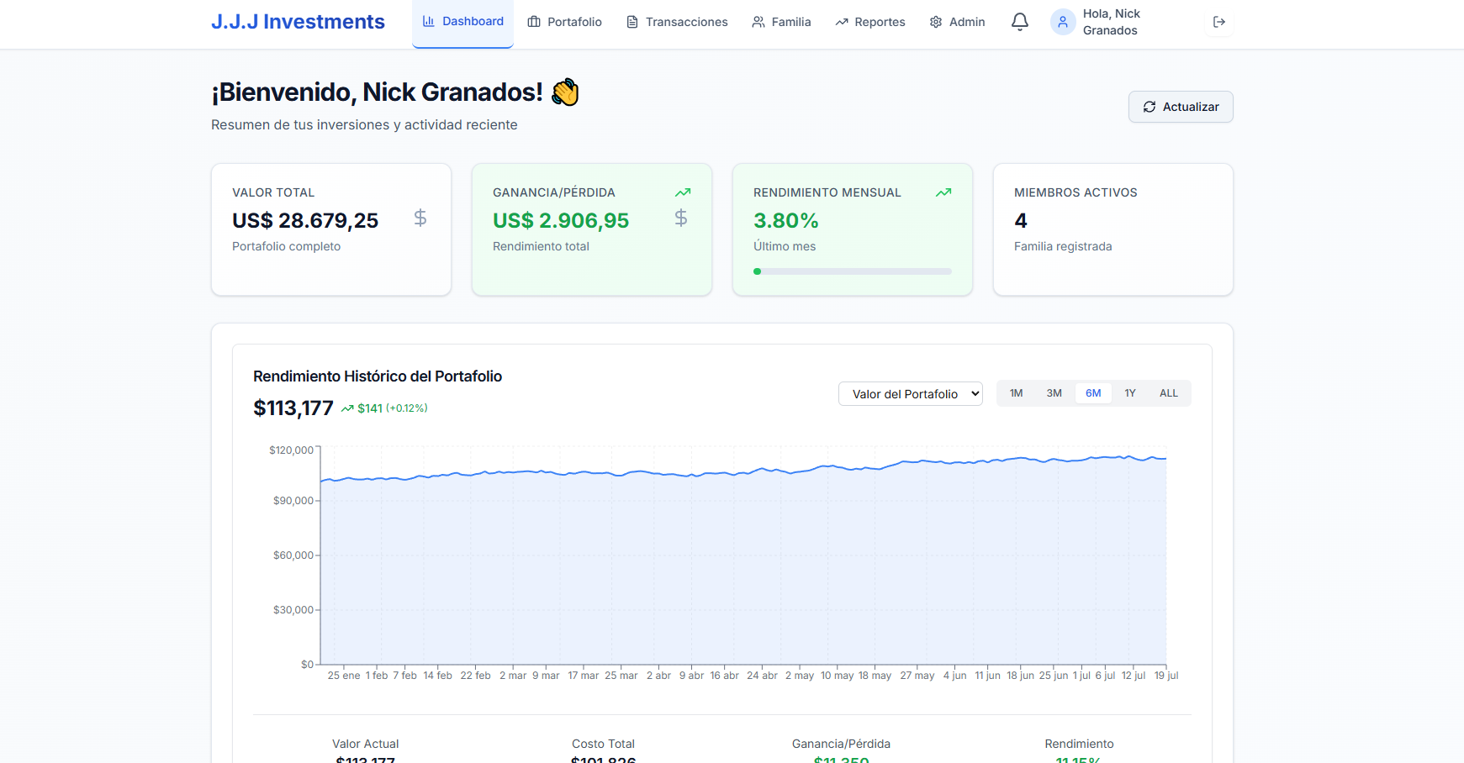1464x763 pixels.
Task: Click the 3.80% monthly return value
Action: click(786, 220)
